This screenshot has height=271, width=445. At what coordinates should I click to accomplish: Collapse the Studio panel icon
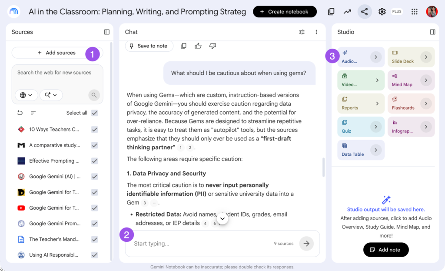432,32
